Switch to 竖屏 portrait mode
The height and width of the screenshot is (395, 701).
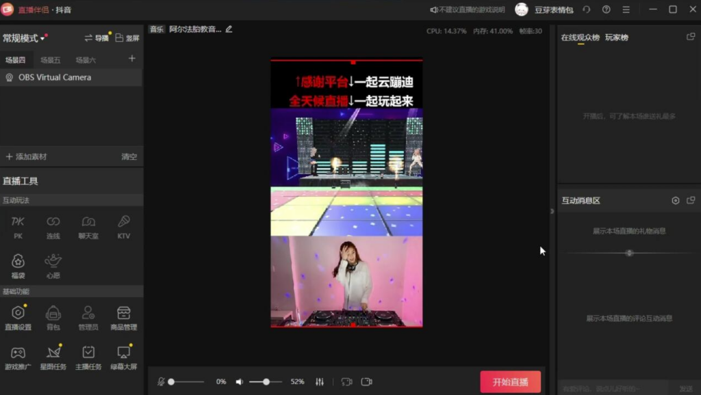coord(127,38)
